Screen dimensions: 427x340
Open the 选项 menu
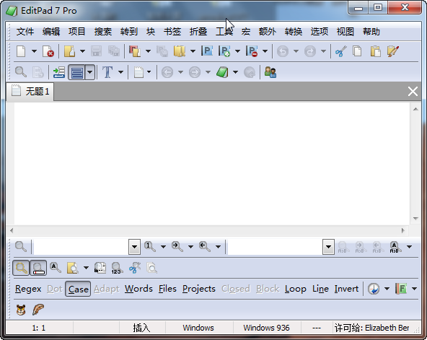pyautogui.click(x=320, y=32)
